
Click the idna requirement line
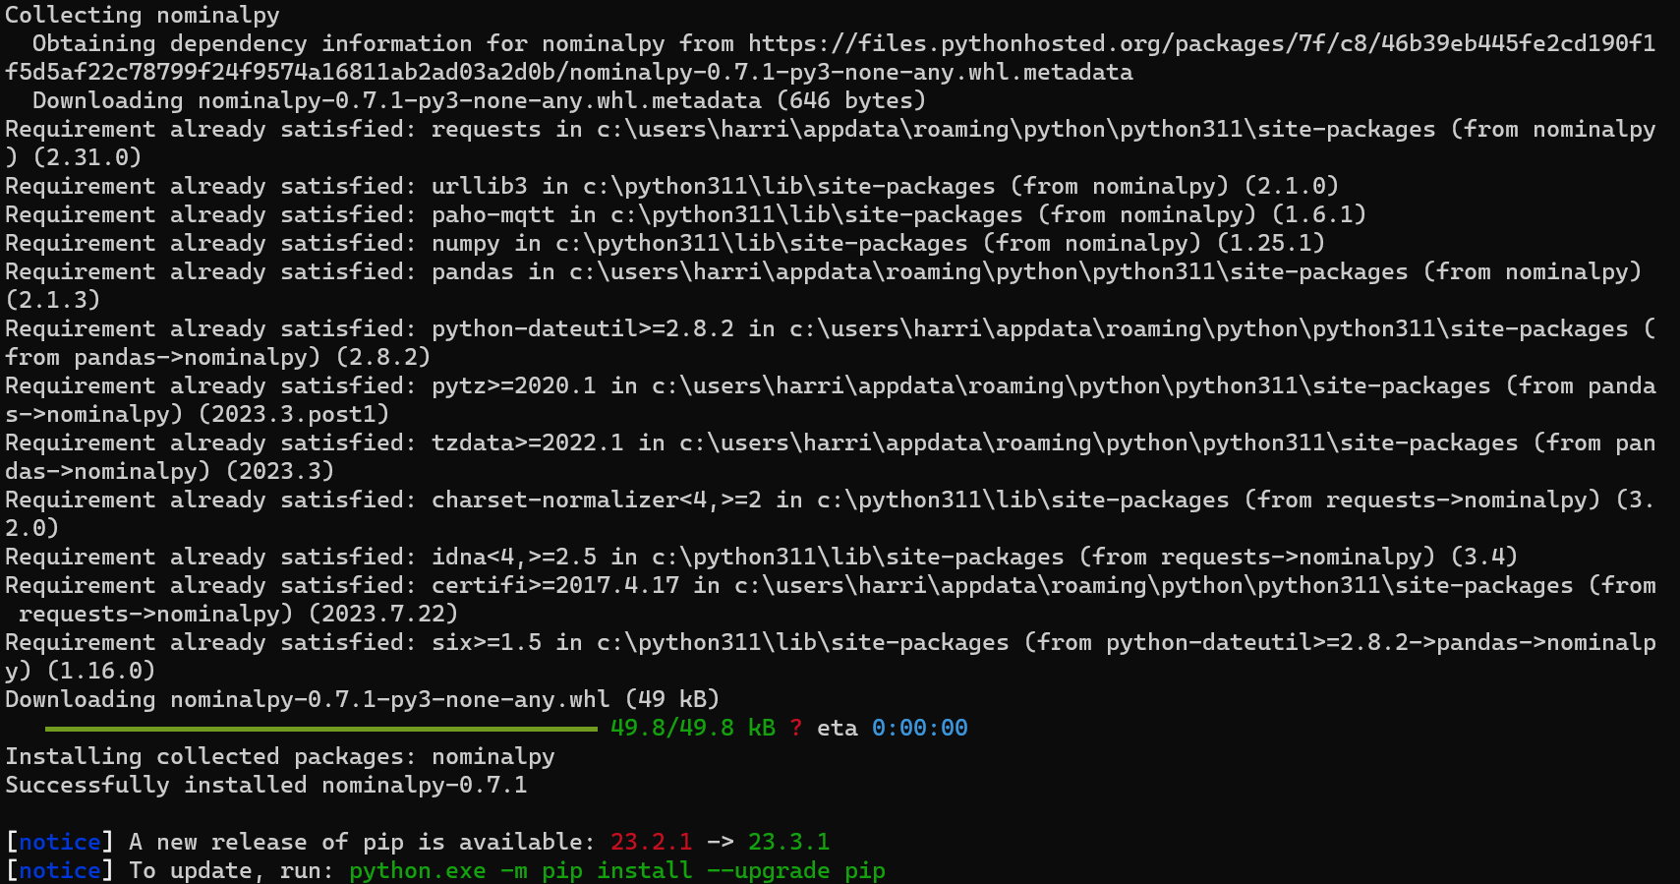762,557
